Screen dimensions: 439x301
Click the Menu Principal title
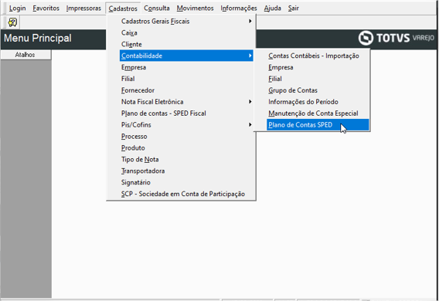(38, 38)
